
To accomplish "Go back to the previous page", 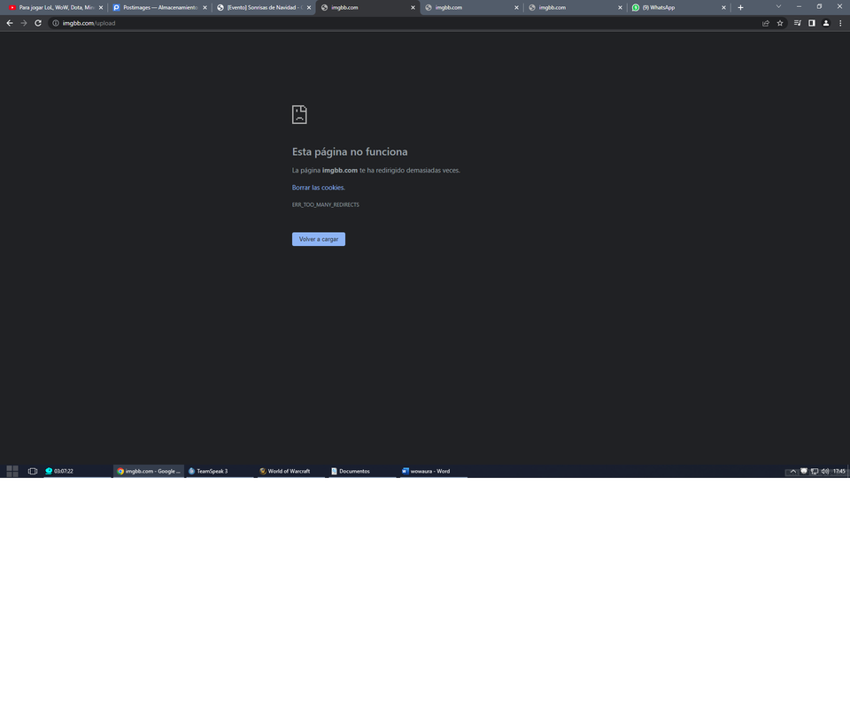I will coord(9,23).
